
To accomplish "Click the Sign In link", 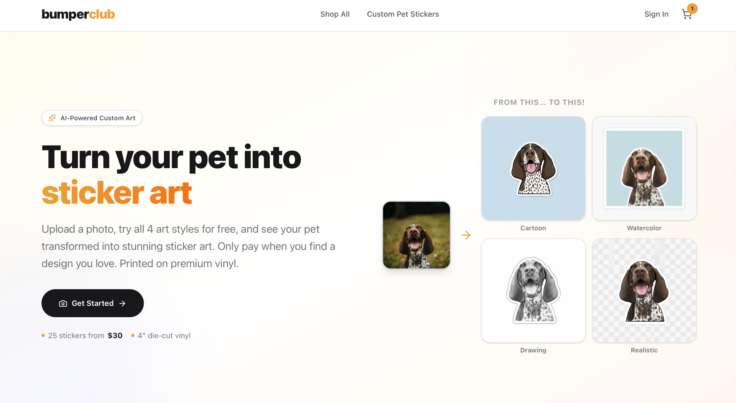I will coord(656,14).
